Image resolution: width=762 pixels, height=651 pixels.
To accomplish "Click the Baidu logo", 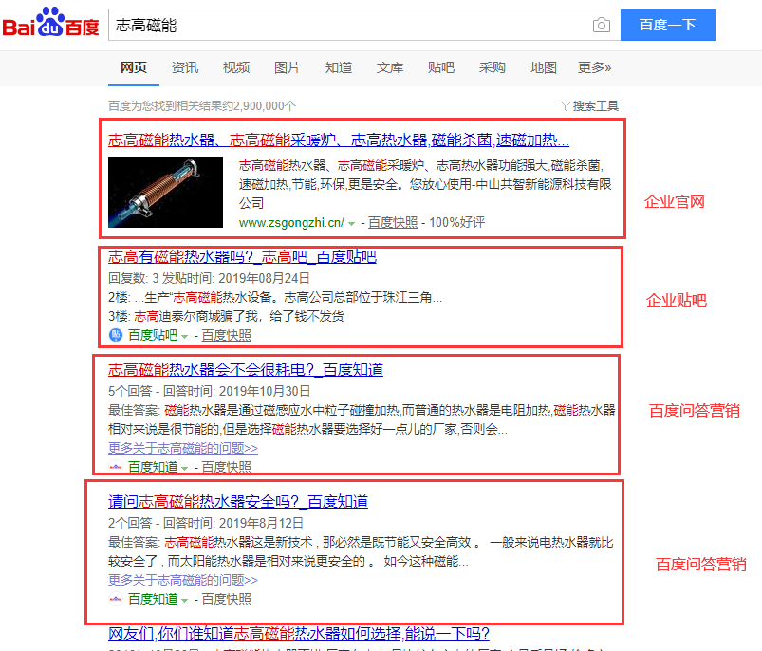I will (50, 23).
